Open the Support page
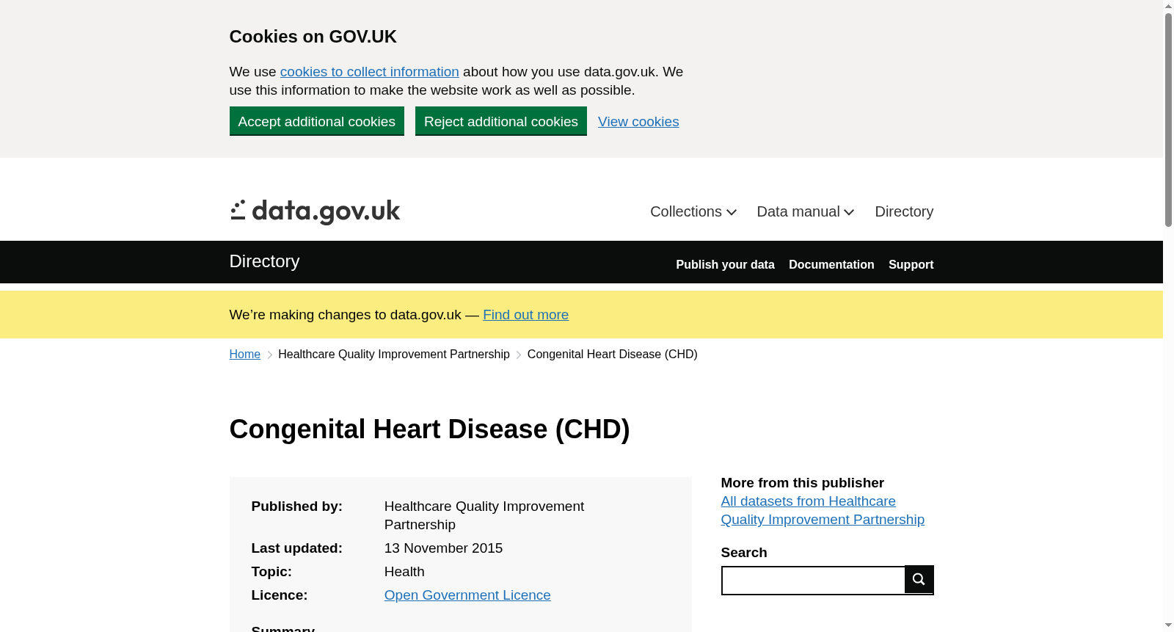The width and height of the screenshot is (1174, 632). [x=911, y=264]
